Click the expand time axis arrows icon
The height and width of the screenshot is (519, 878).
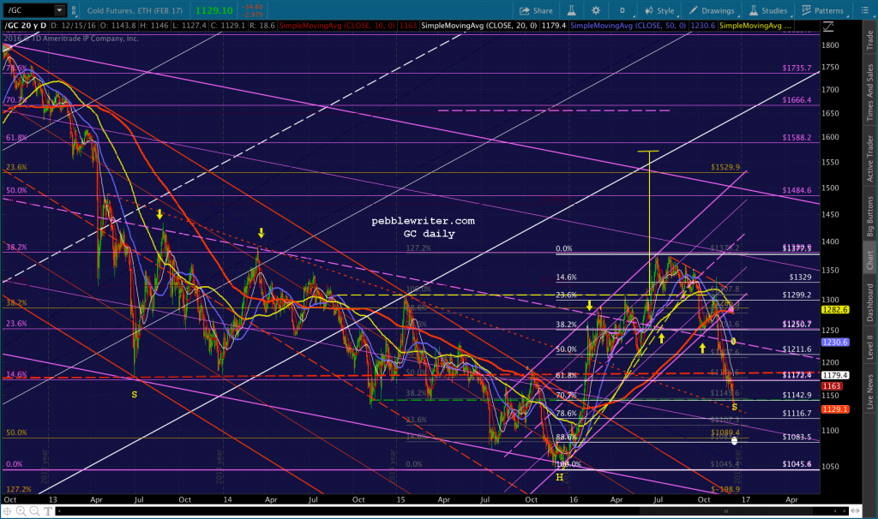855,510
